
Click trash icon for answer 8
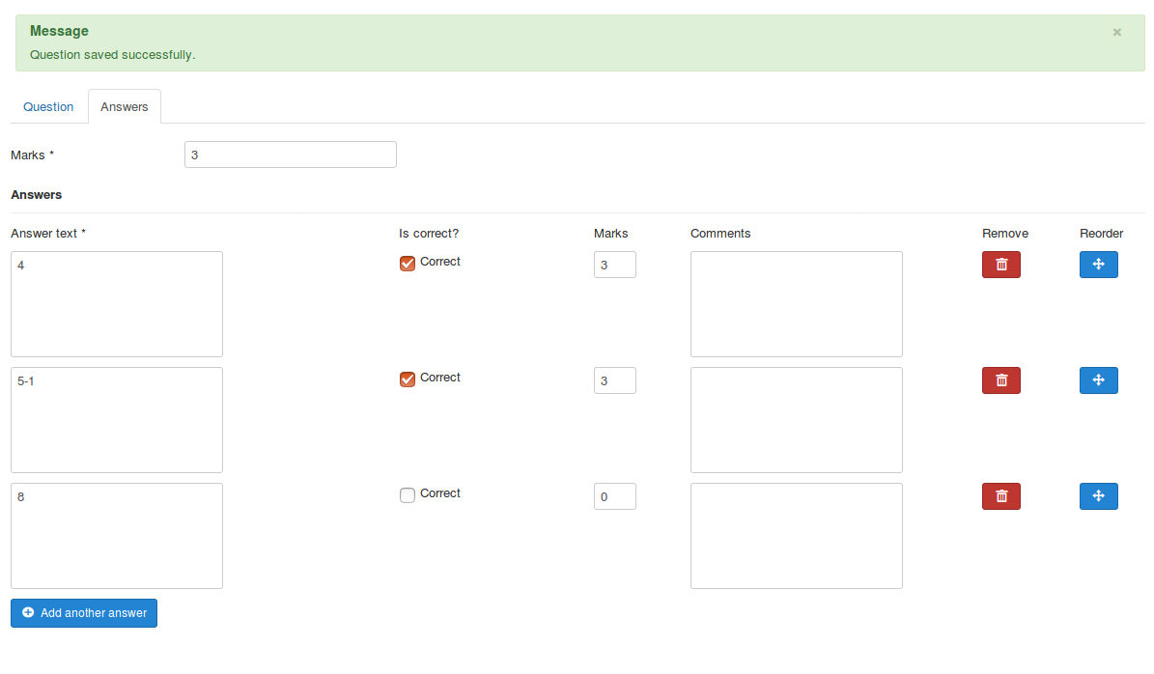tap(1000, 496)
